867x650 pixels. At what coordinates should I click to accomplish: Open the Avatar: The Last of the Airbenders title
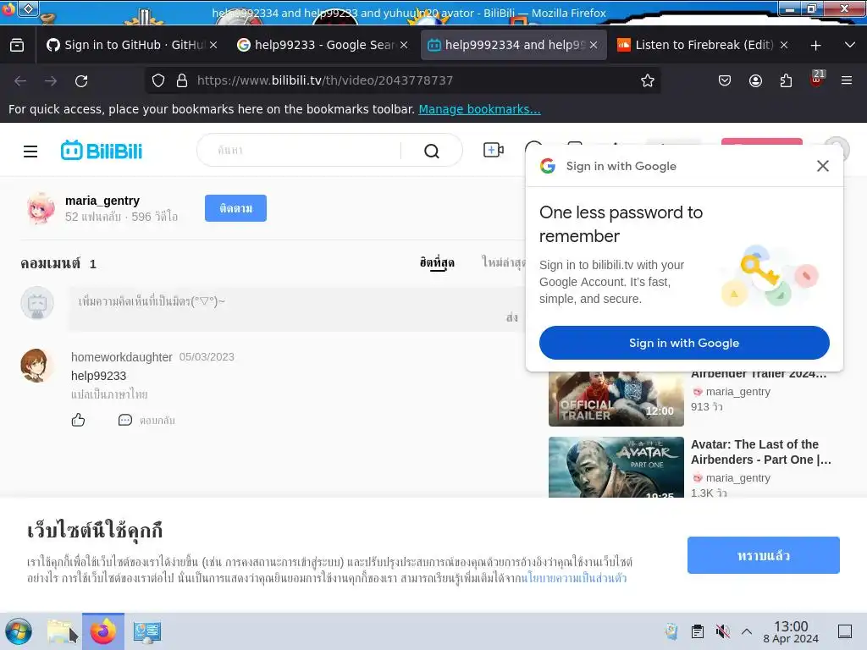[760, 452]
